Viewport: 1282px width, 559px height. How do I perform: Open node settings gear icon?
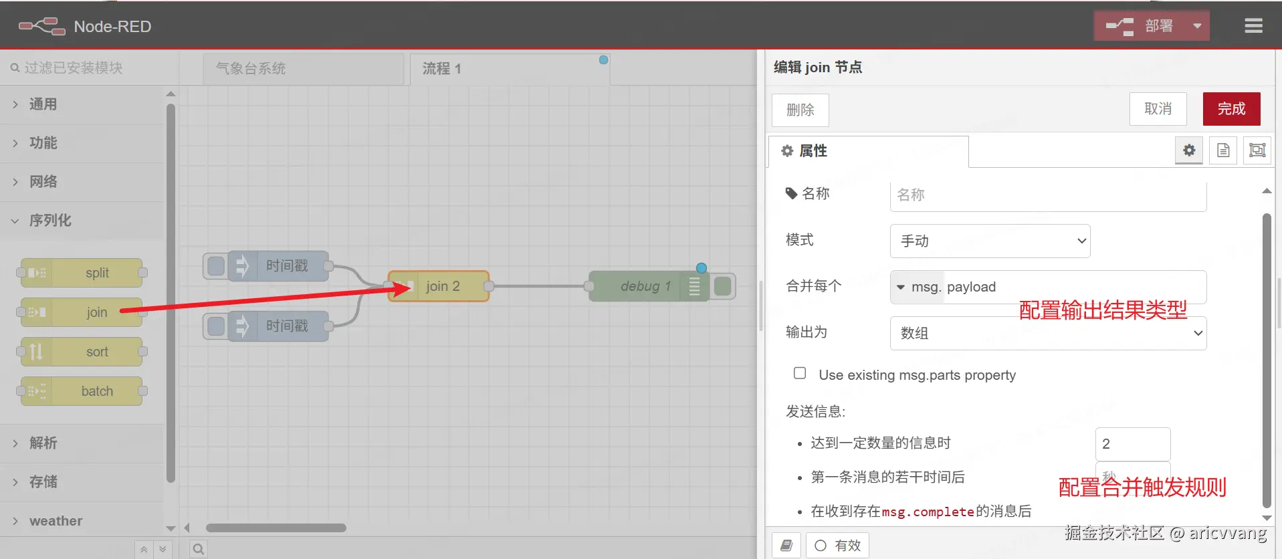tap(1189, 150)
